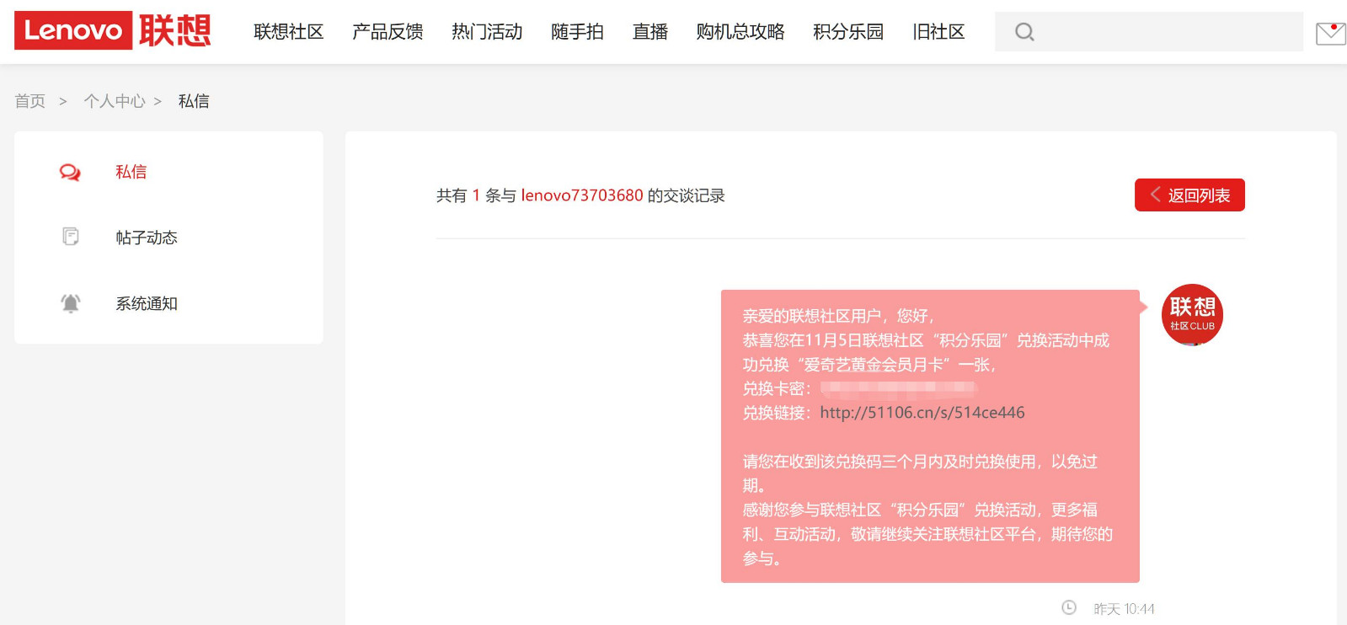Screen dimensions: 1347x625
Task: Open 随手拍 navigation item
Action: click(577, 32)
